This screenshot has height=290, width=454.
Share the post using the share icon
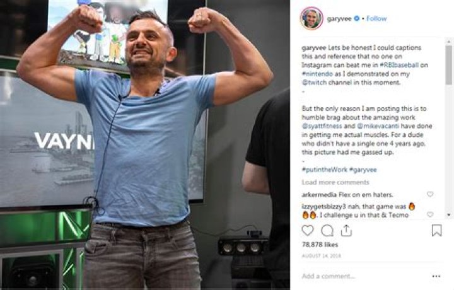click(346, 230)
